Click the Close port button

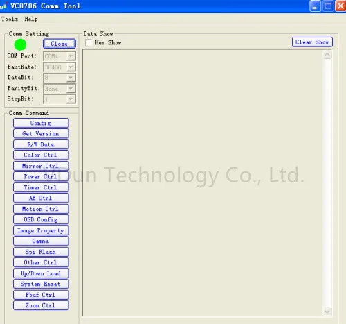coord(60,44)
